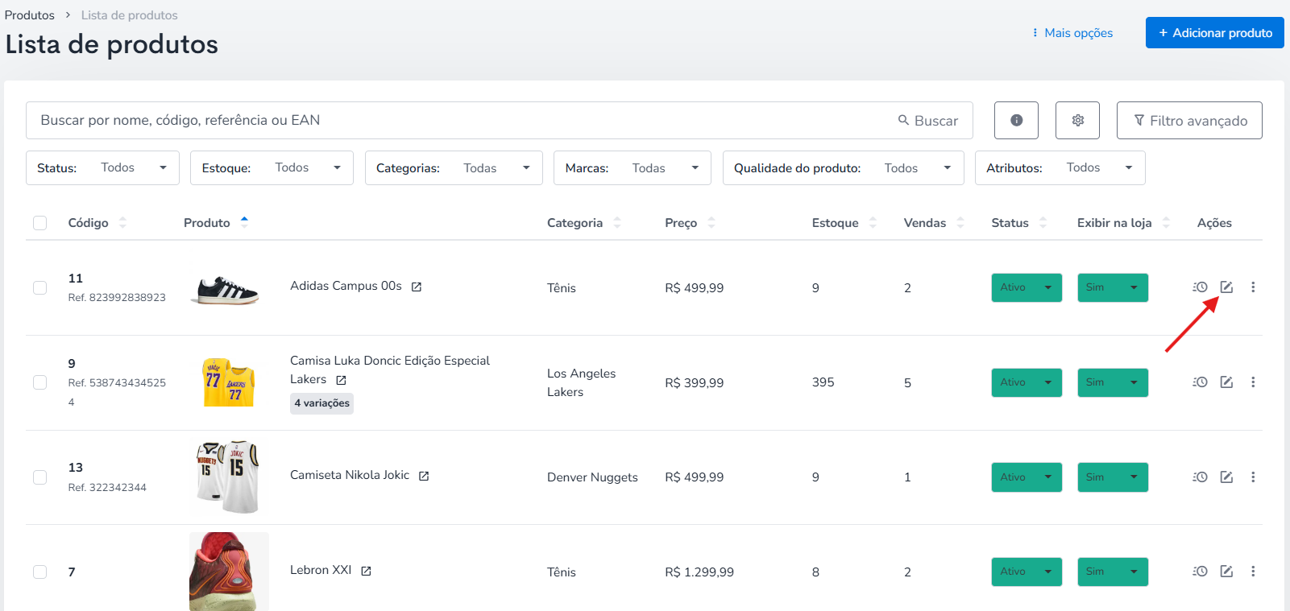Open the Marcas filter dropdown
1290x611 pixels.
click(x=633, y=168)
